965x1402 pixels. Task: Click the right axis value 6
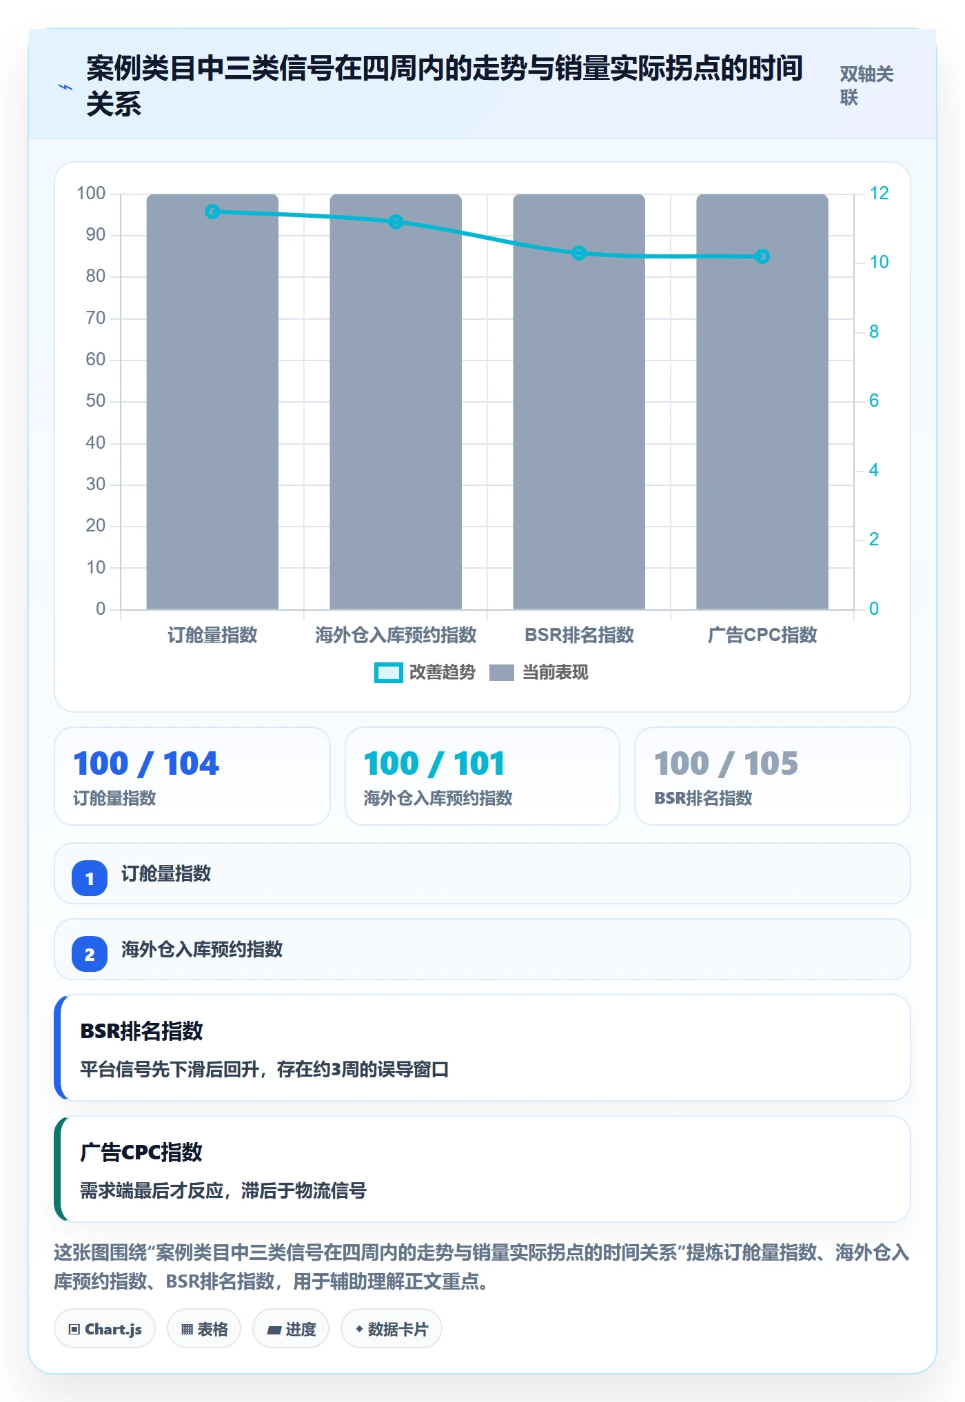pyautogui.click(x=874, y=401)
